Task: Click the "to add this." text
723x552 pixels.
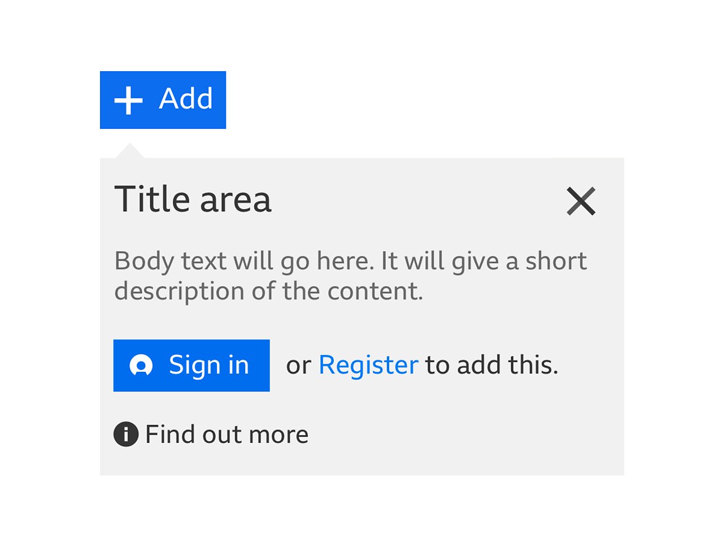Action: coord(491,365)
